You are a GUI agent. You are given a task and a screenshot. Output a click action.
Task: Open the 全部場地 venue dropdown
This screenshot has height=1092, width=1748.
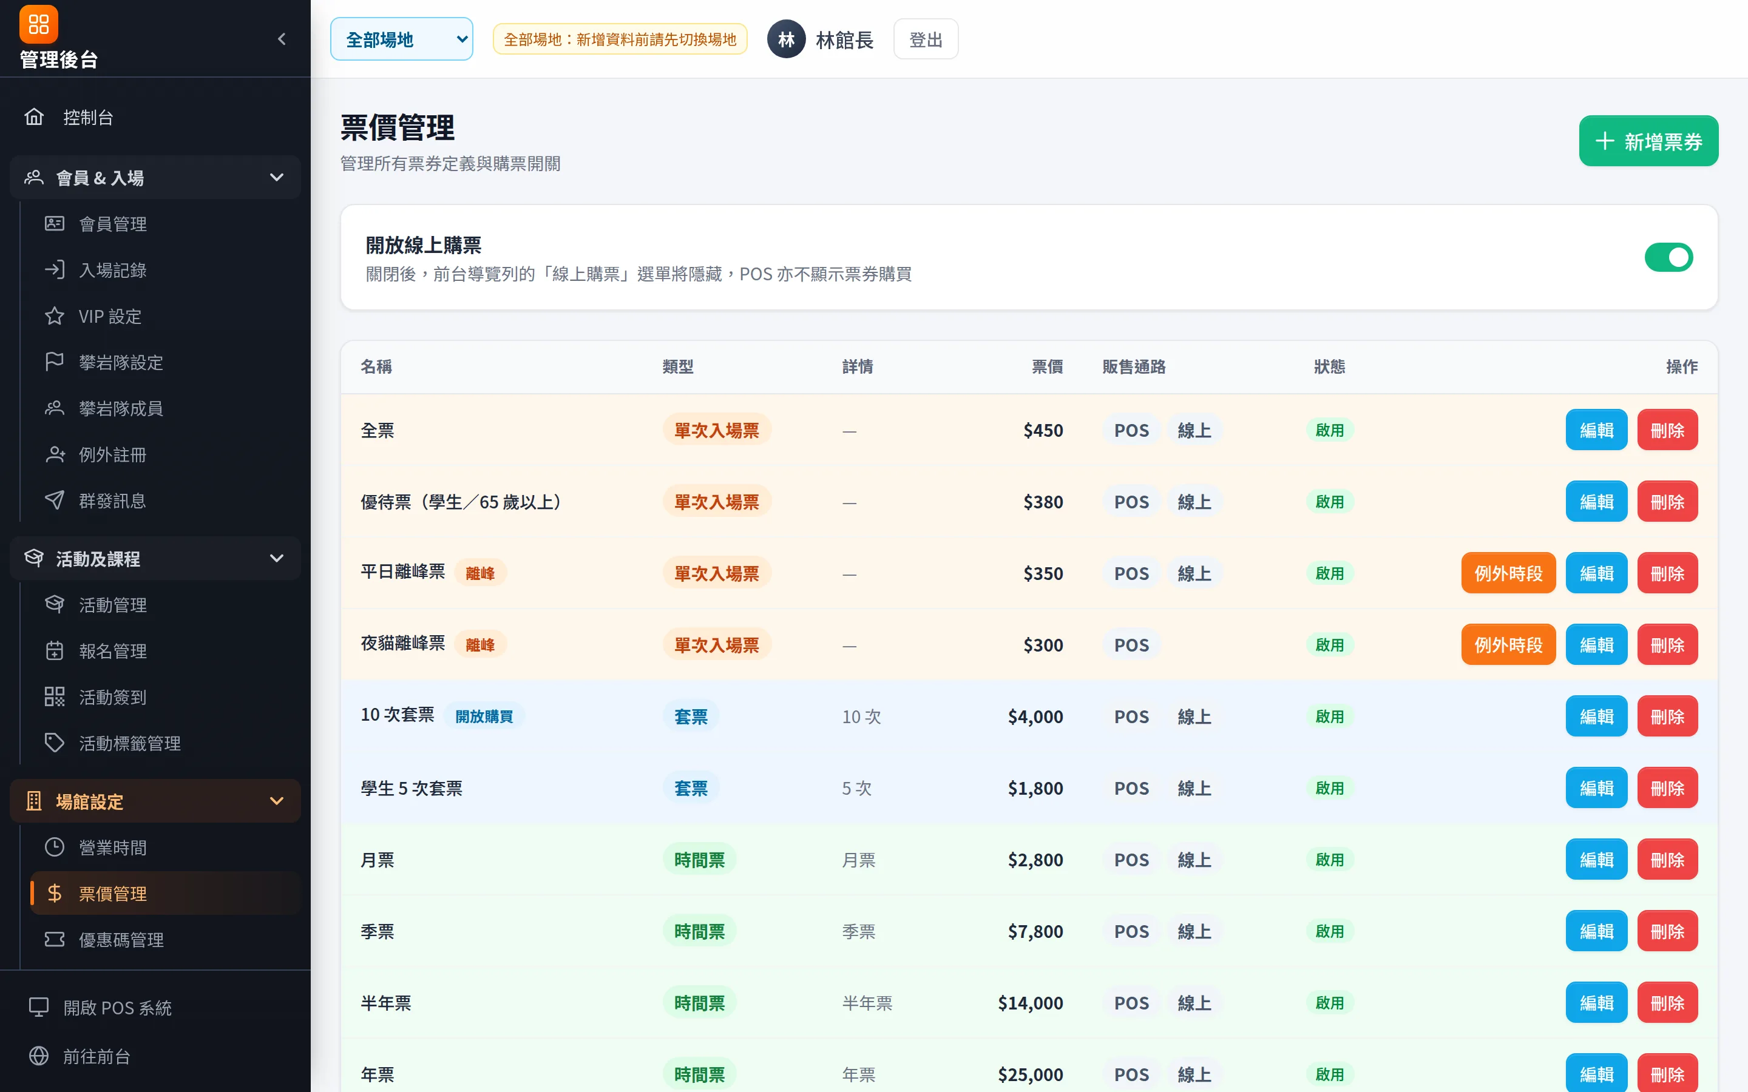[402, 39]
